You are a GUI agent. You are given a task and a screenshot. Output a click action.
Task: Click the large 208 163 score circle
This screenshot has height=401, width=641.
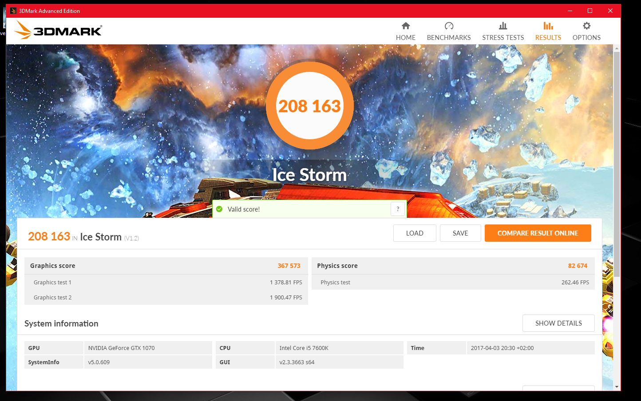pyautogui.click(x=309, y=106)
